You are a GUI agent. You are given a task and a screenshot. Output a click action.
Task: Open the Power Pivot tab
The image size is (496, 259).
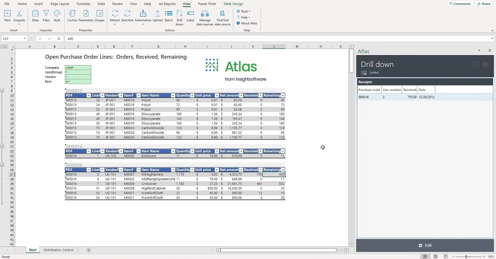[207, 4]
